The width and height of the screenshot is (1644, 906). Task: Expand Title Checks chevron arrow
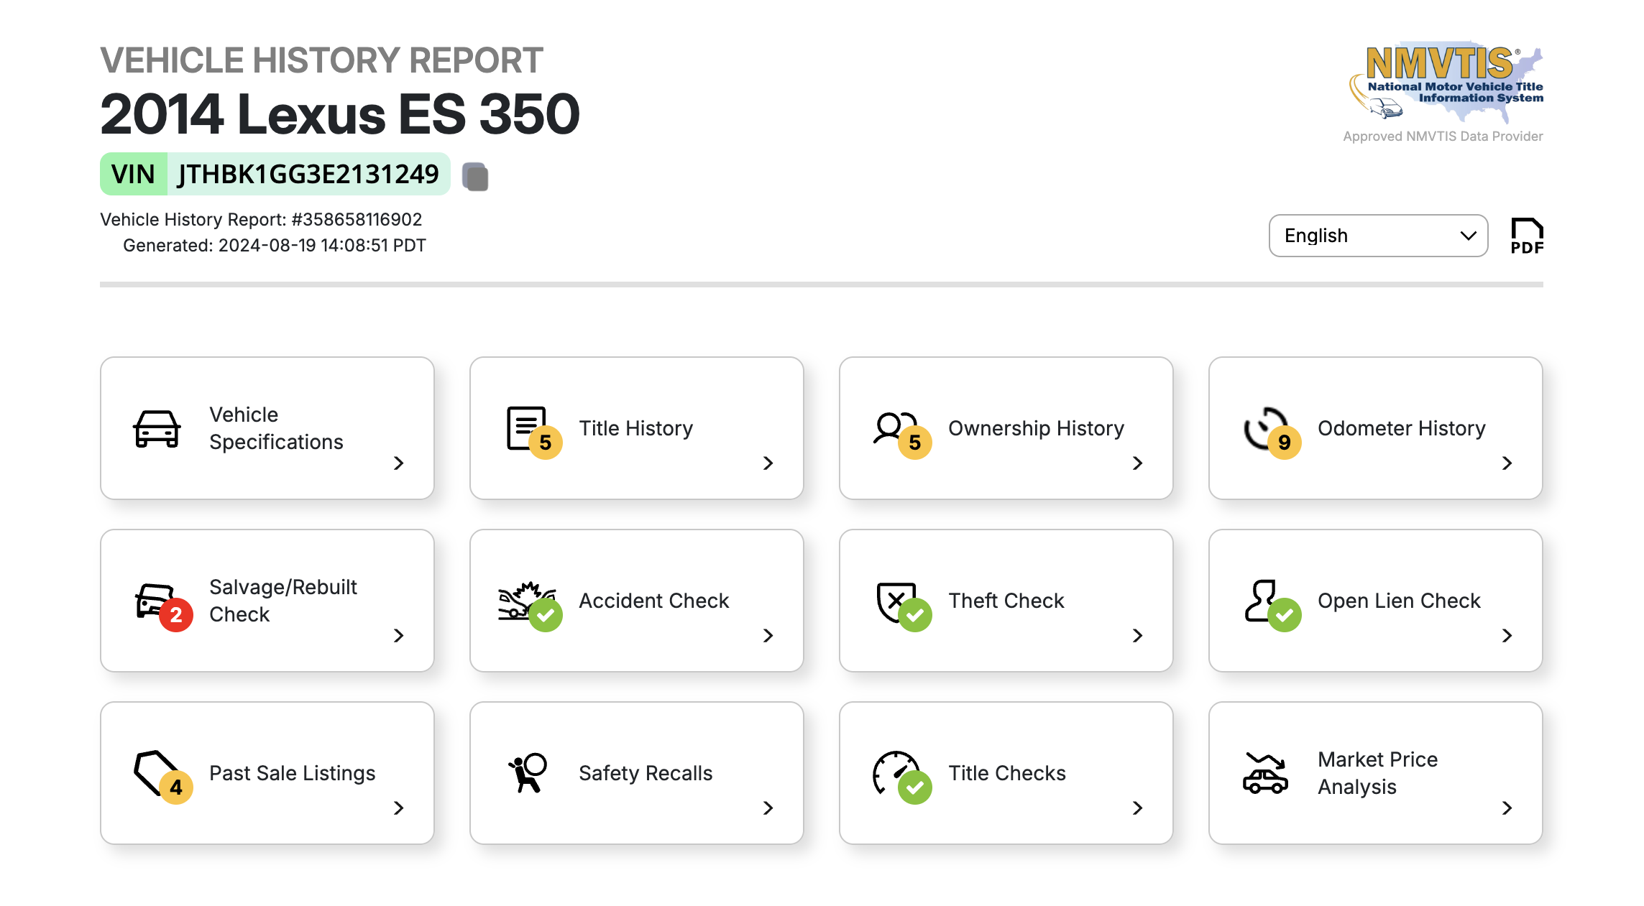pos(1137,808)
